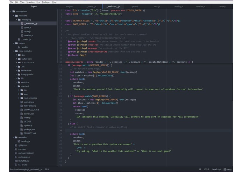Click the folder icon of messagehub
This screenshot has height=172, width=243.
14,11
